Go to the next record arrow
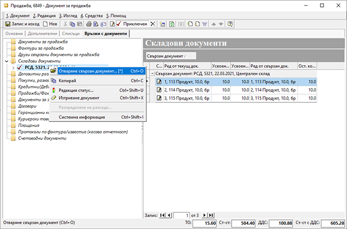 point(203,215)
